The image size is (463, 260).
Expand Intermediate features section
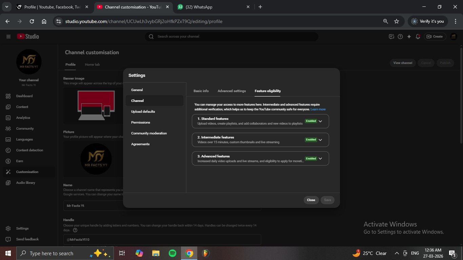click(320, 140)
